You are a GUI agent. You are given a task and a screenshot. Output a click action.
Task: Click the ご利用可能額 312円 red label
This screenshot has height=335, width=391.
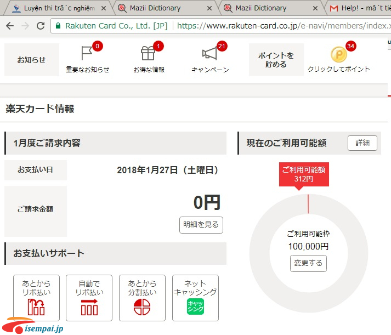coord(304,174)
